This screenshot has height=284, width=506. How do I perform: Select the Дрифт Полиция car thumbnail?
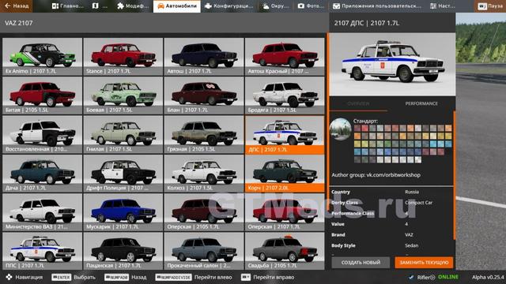[123, 174]
